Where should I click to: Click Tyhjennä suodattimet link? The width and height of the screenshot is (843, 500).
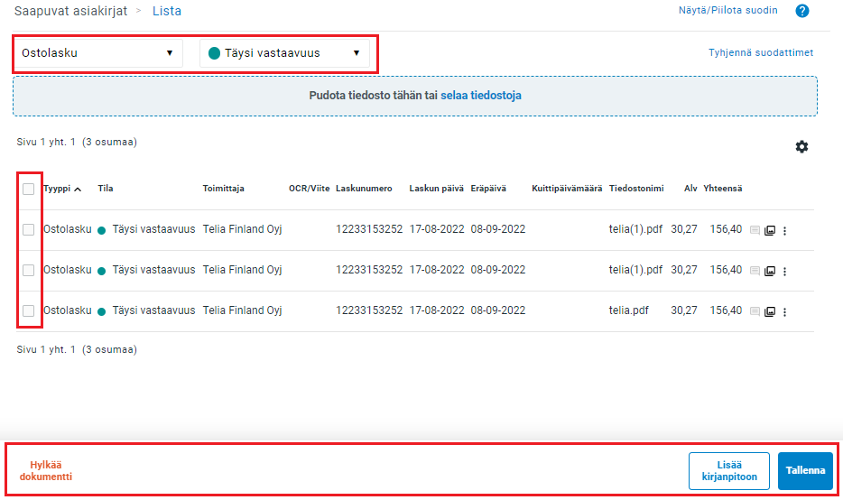760,52
